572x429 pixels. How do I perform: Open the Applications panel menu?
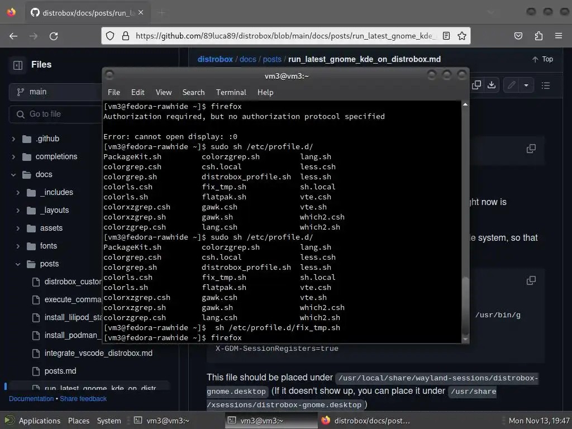pos(33,421)
